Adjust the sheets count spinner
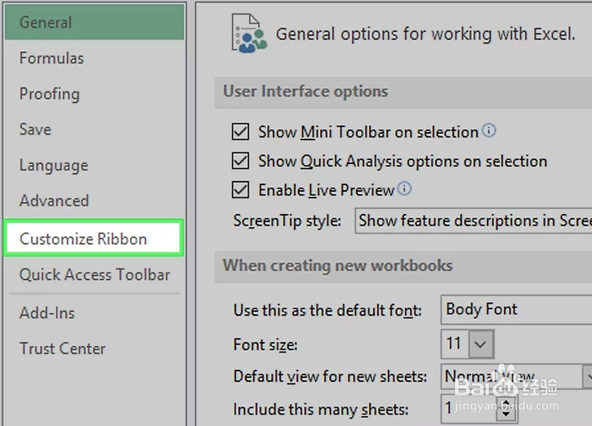The image size is (592, 426). click(x=506, y=410)
